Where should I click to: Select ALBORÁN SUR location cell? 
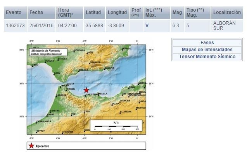click(227, 26)
